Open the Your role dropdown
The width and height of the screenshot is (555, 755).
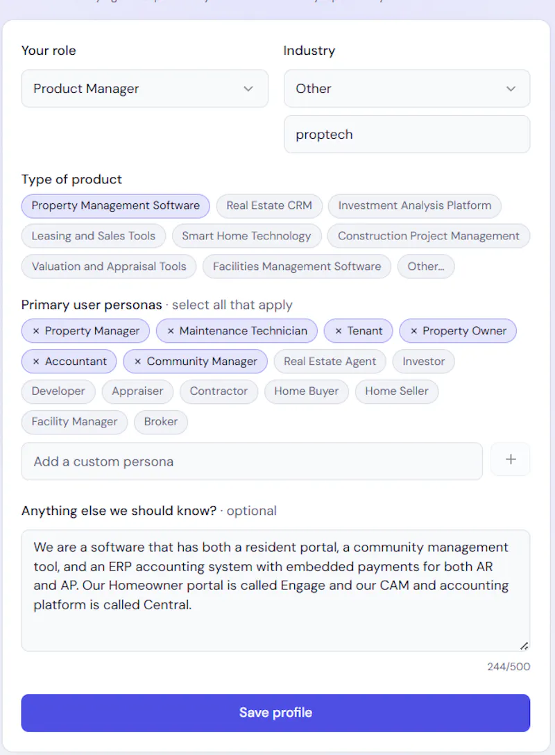tap(145, 89)
